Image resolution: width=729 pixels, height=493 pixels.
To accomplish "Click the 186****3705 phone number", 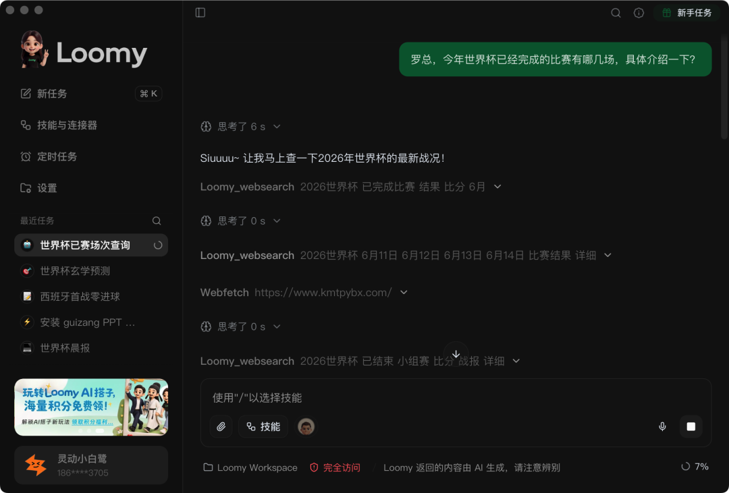I will coord(83,473).
